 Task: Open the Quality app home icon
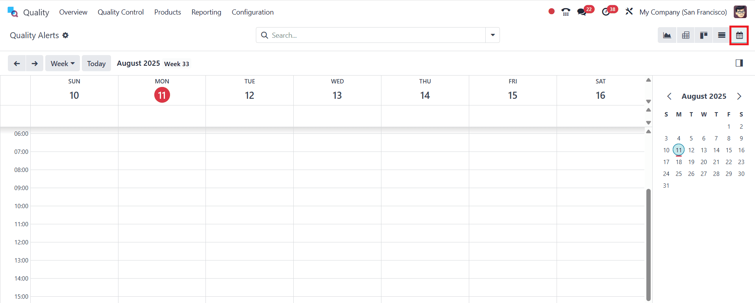tap(13, 12)
